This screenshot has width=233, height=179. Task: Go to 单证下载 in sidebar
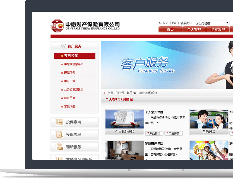pyautogui.click(x=69, y=81)
